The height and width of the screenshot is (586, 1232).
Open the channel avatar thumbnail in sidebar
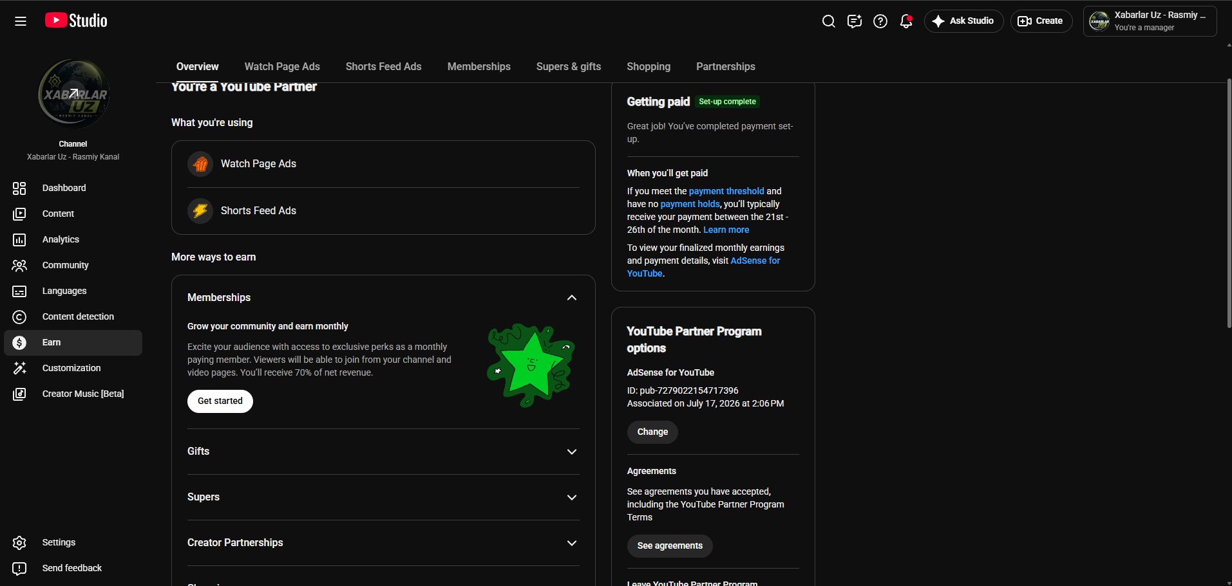coord(73,94)
